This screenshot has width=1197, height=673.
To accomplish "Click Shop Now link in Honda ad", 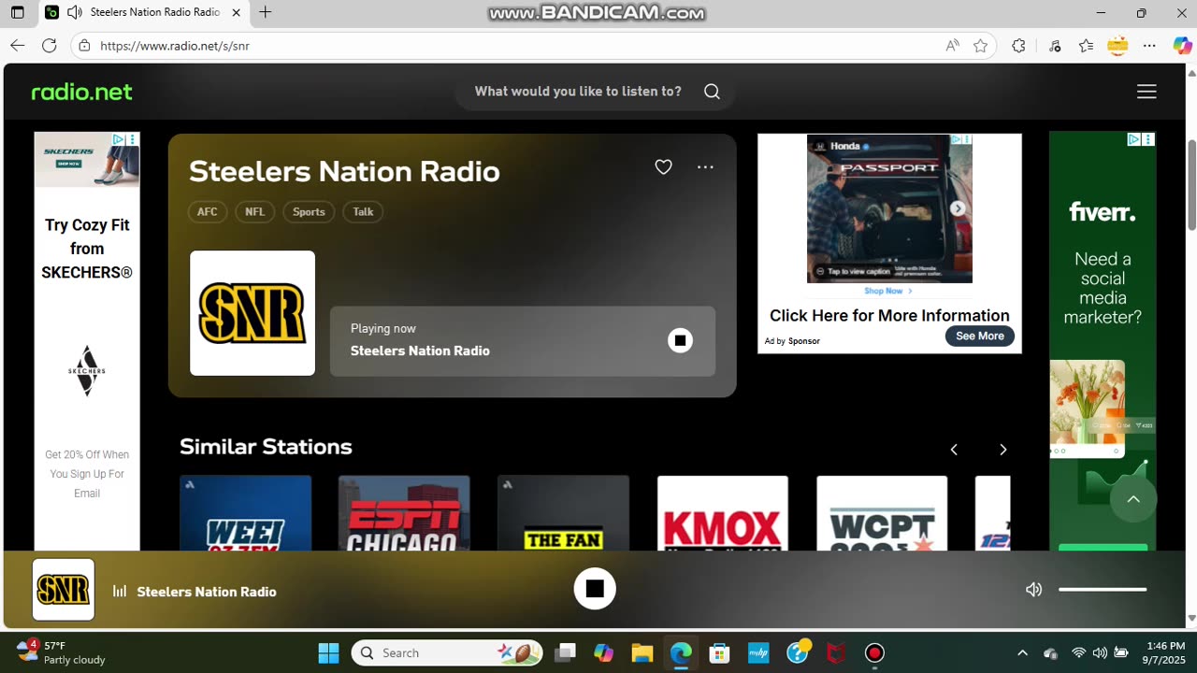I will (887, 291).
